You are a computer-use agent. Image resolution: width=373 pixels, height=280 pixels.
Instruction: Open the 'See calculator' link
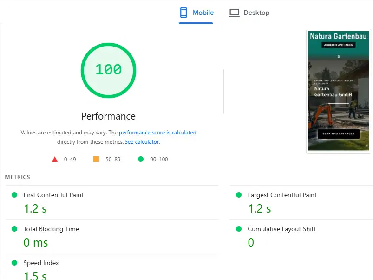[x=142, y=142]
